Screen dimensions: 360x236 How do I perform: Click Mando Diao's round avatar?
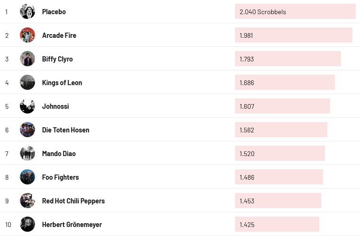pos(27,153)
